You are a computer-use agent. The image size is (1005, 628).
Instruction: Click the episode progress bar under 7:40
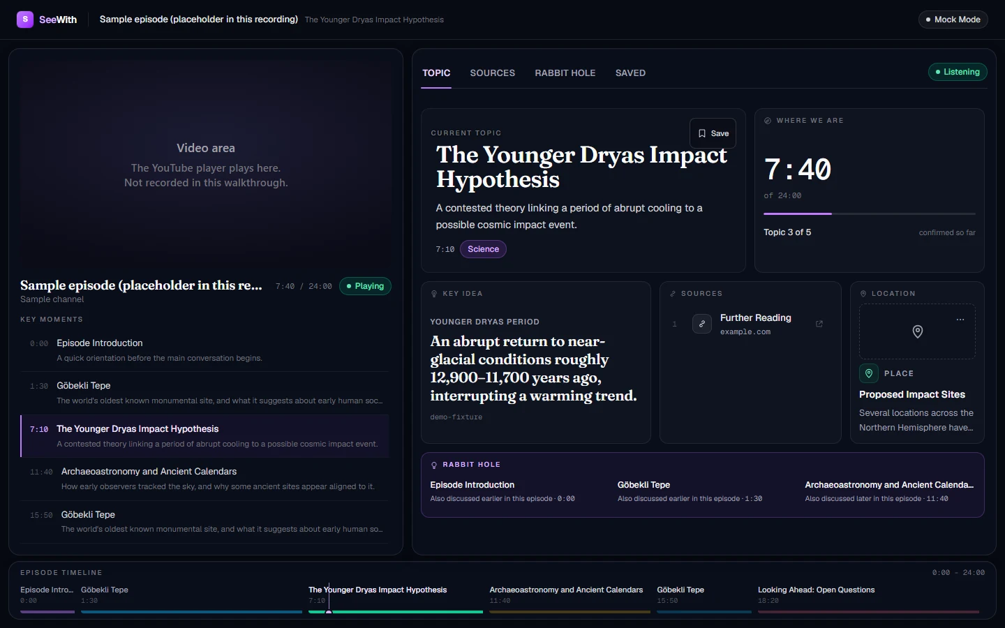[x=870, y=214]
